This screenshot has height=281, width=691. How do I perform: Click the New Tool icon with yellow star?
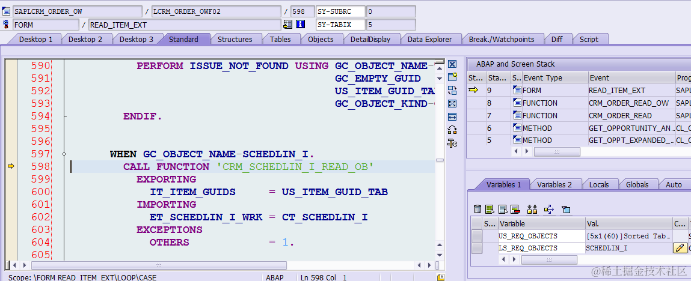452,77
